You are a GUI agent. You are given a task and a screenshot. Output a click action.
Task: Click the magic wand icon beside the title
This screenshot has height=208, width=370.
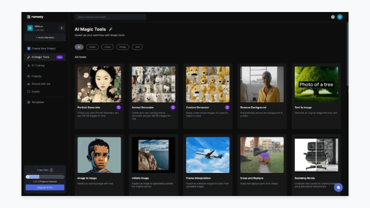110,29
